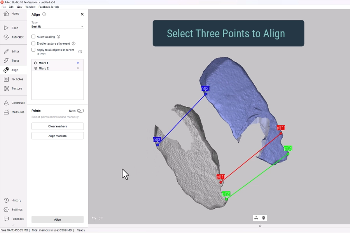Enable the Allow Scaling checkbox
The image size is (350, 233).
click(33, 37)
